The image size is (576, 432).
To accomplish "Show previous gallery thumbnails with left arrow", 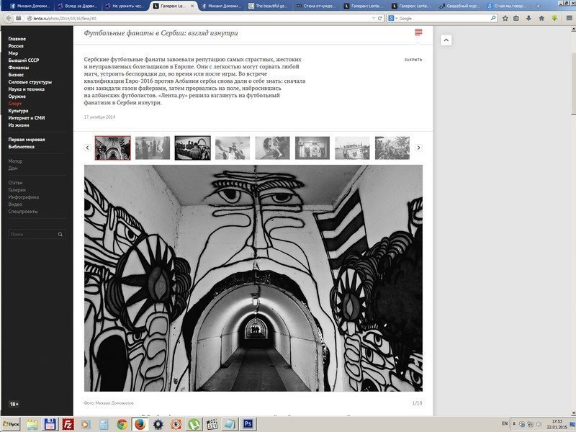I will [88, 148].
